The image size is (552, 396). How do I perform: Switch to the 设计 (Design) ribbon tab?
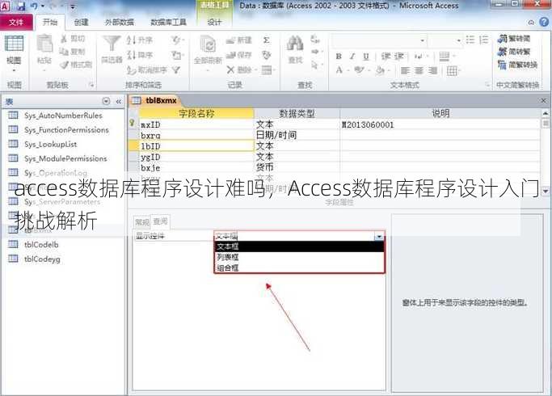coord(214,22)
